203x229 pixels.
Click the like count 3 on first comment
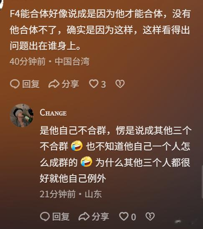104,84
